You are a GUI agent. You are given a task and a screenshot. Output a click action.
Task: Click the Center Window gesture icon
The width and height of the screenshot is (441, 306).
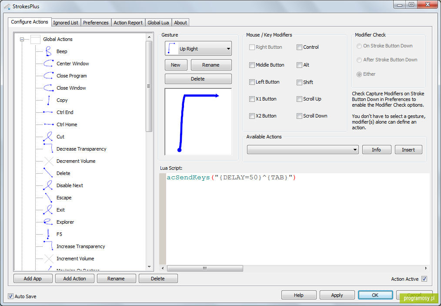[x=48, y=64]
